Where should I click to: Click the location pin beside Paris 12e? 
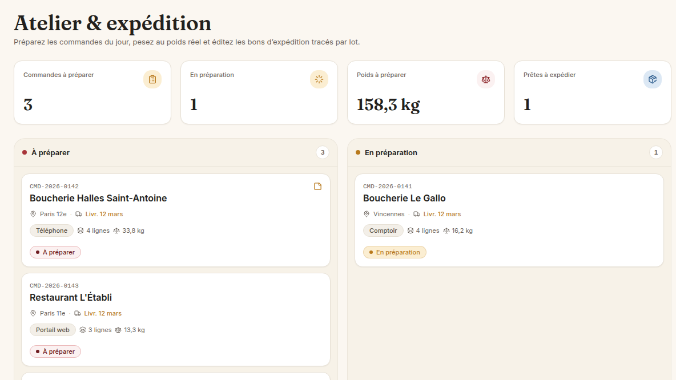coord(33,214)
